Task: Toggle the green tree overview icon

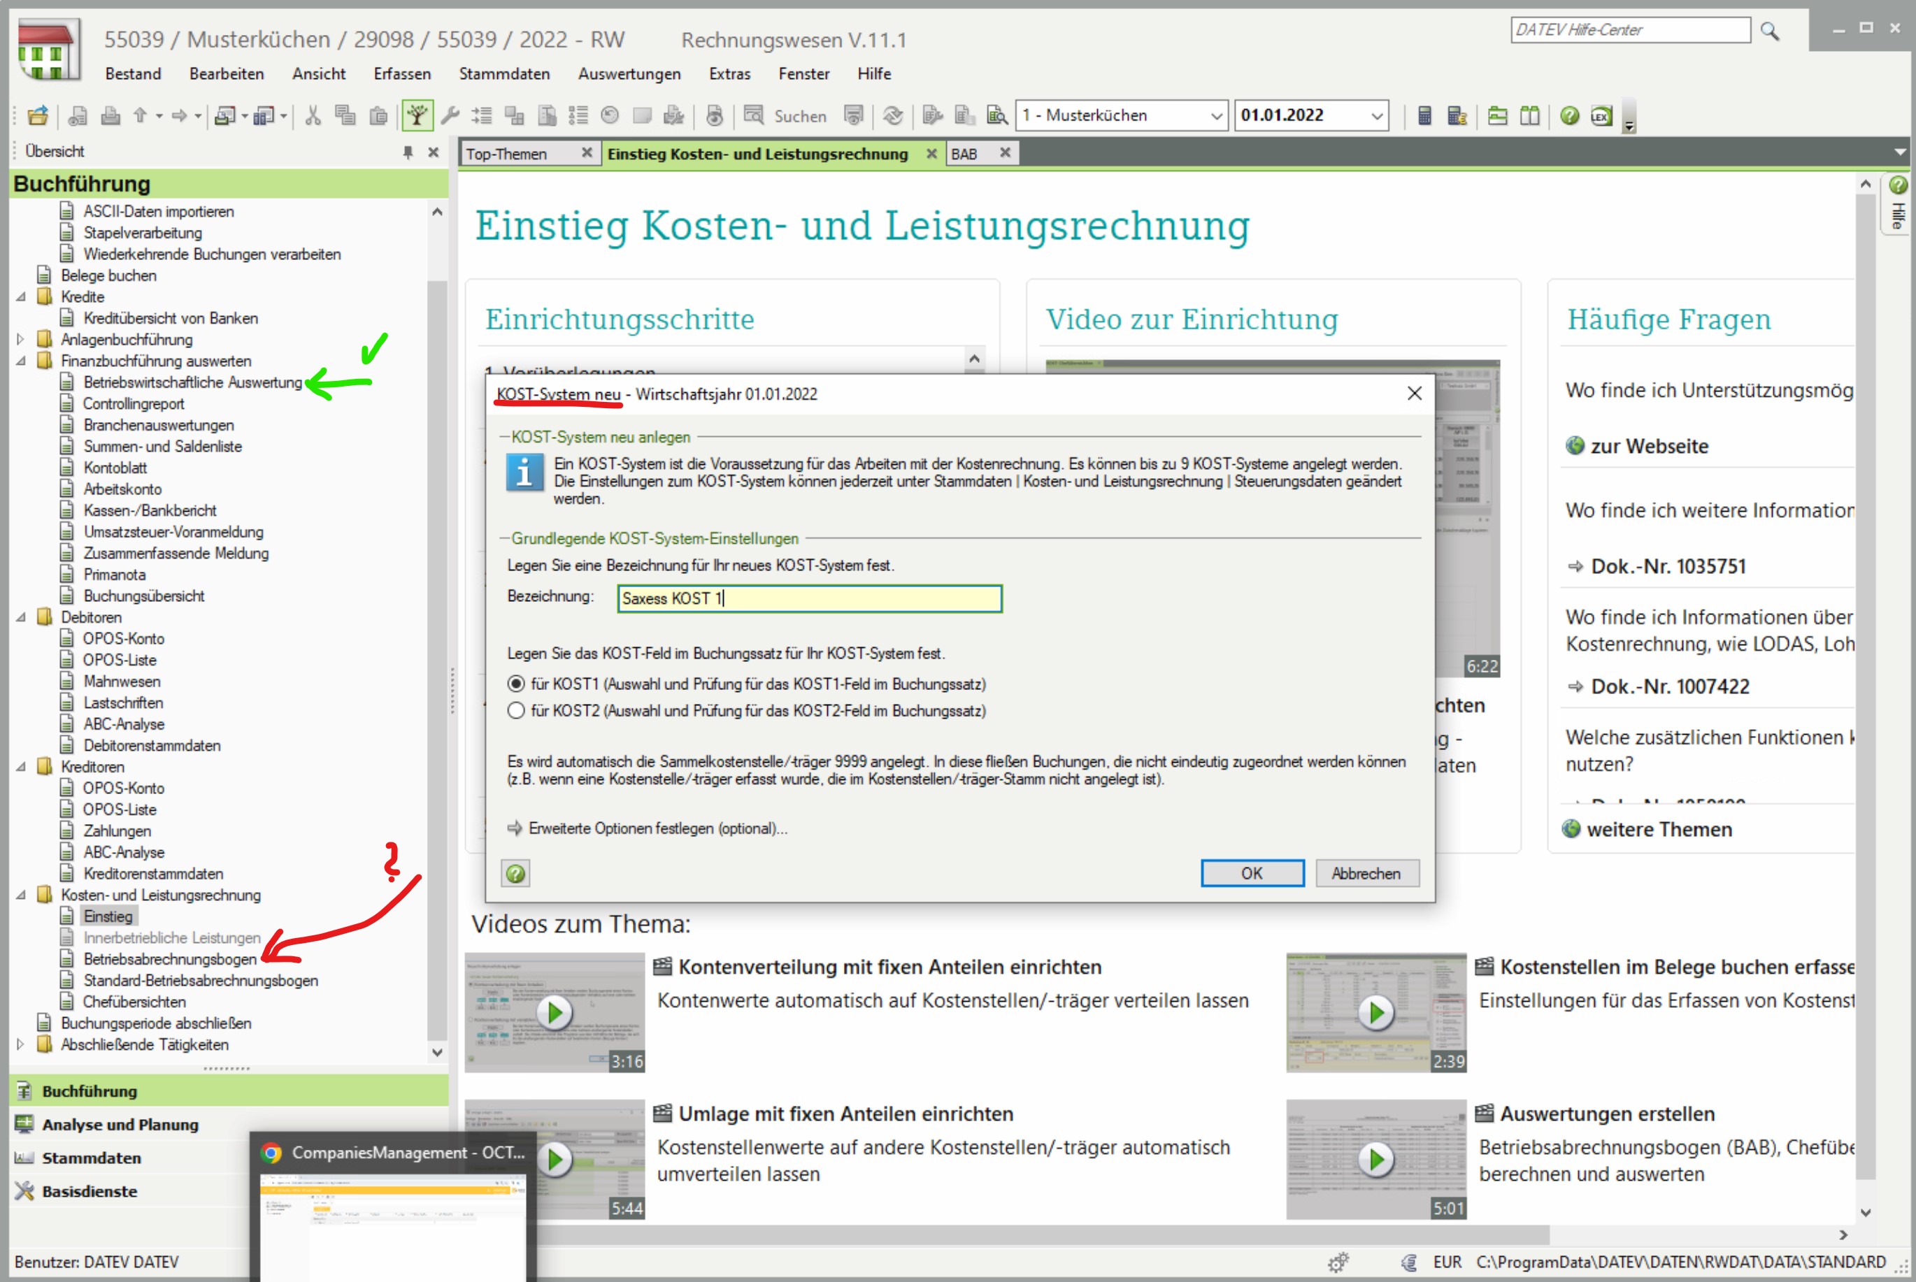Action: click(417, 115)
